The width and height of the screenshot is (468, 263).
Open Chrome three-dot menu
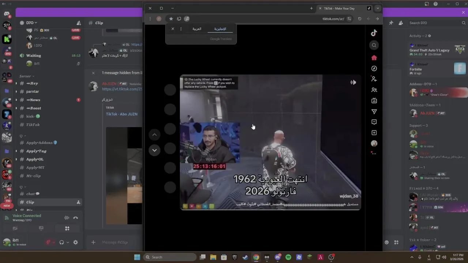(150, 19)
